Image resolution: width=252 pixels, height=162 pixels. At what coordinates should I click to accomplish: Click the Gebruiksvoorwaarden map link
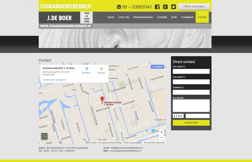[x=133, y=143]
